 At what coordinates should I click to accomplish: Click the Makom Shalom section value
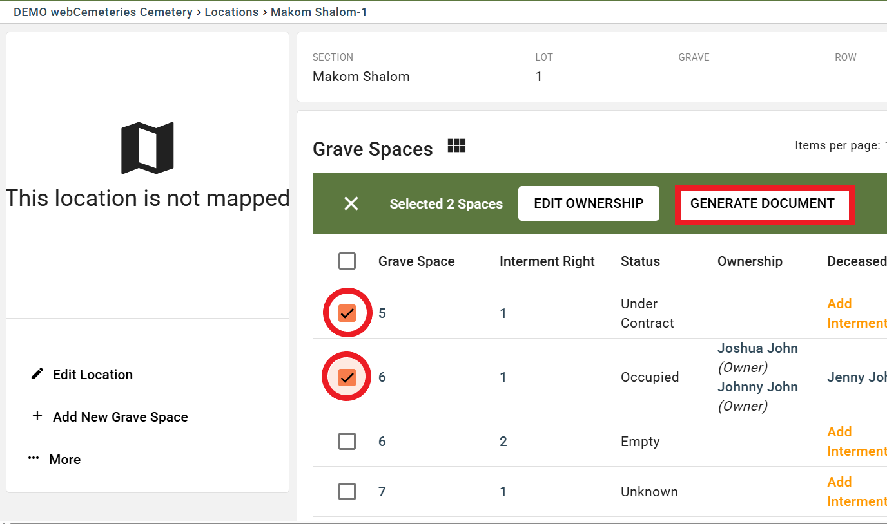click(x=361, y=77)
